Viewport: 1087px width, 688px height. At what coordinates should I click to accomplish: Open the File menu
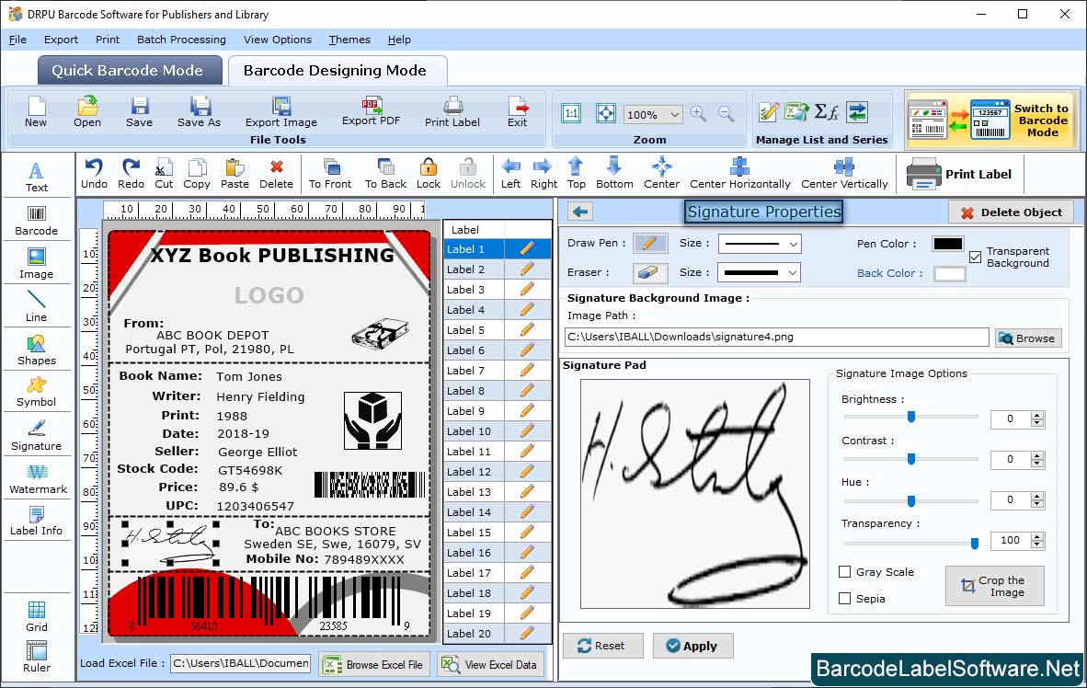pyautogui.click(x=17, y=40)
